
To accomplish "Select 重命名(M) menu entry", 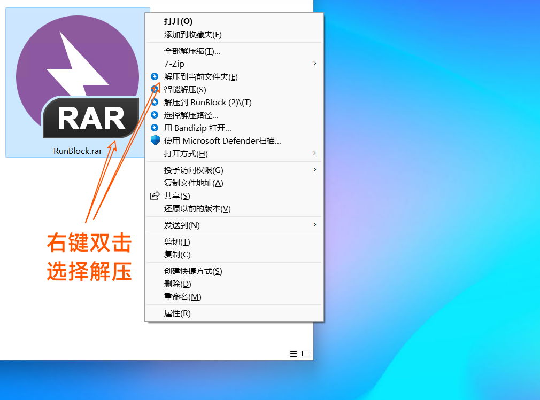I will click(234, 296).
